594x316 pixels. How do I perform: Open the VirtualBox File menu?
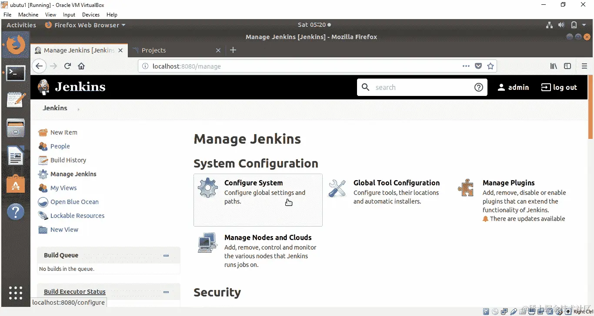coord(7,15)
